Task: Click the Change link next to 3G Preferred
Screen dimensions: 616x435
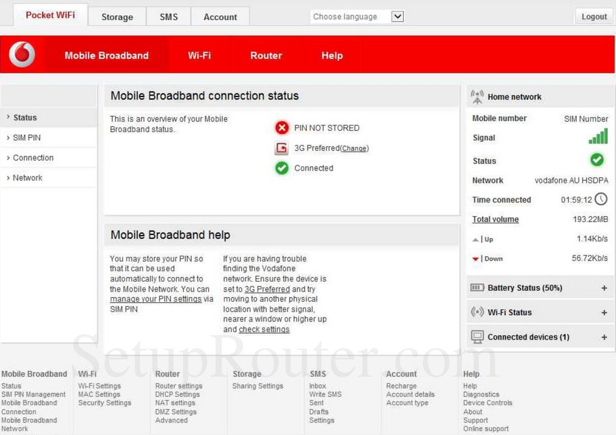Action: (x=355, y=148)
